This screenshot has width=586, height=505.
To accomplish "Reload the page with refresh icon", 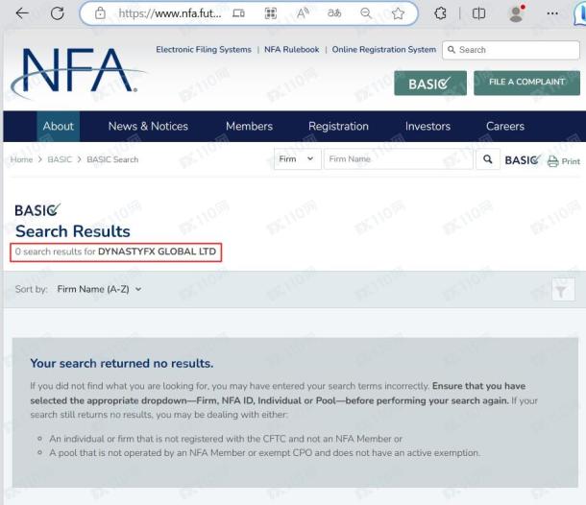I will click(x=58, y=13).
